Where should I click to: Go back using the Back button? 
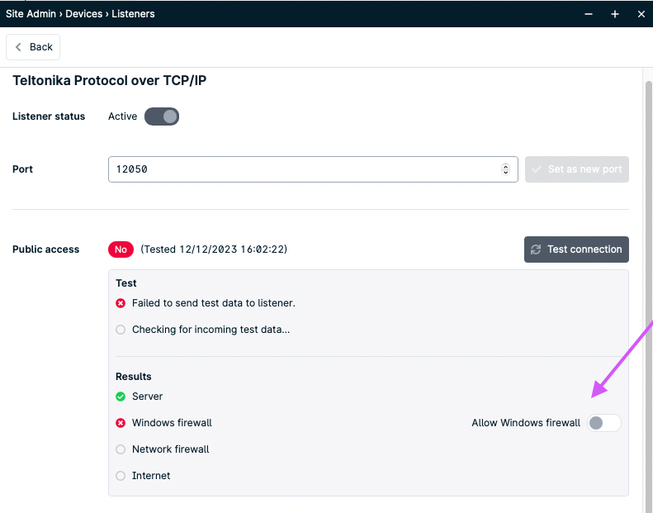33,47
